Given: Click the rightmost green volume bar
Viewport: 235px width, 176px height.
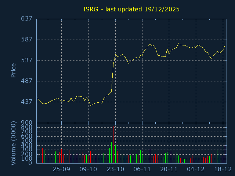Looking at the screenshot, I should 225,154.
